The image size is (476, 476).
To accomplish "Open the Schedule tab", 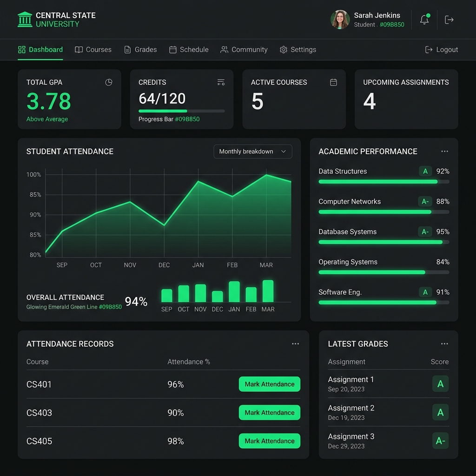I will pos(189,49).
